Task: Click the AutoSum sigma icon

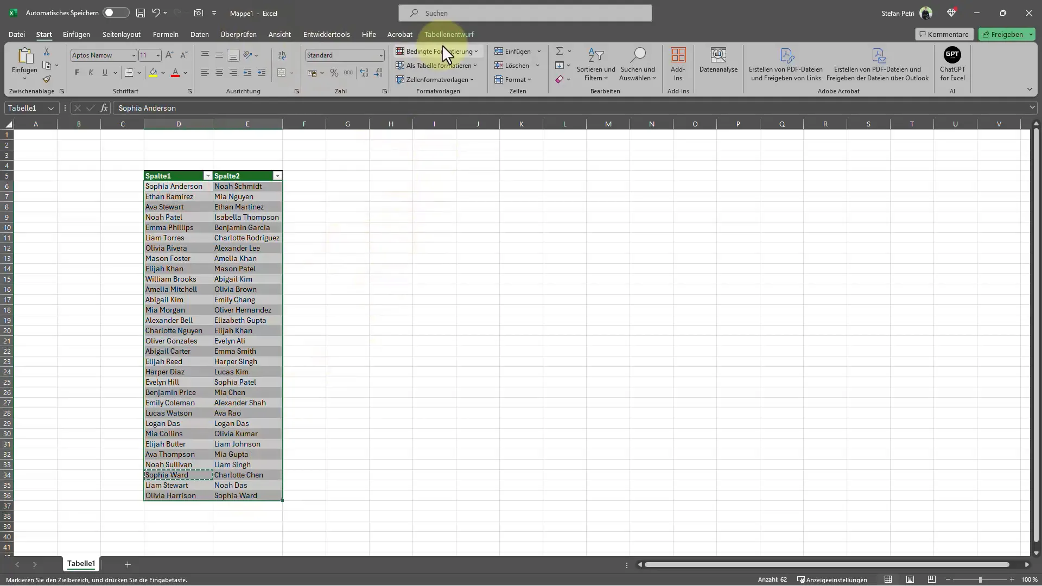Action: tap(559, 51)
